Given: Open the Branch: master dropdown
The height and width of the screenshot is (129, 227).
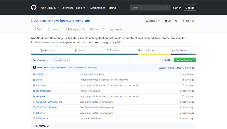Looking at the screenshot, I should click(41, 60).
